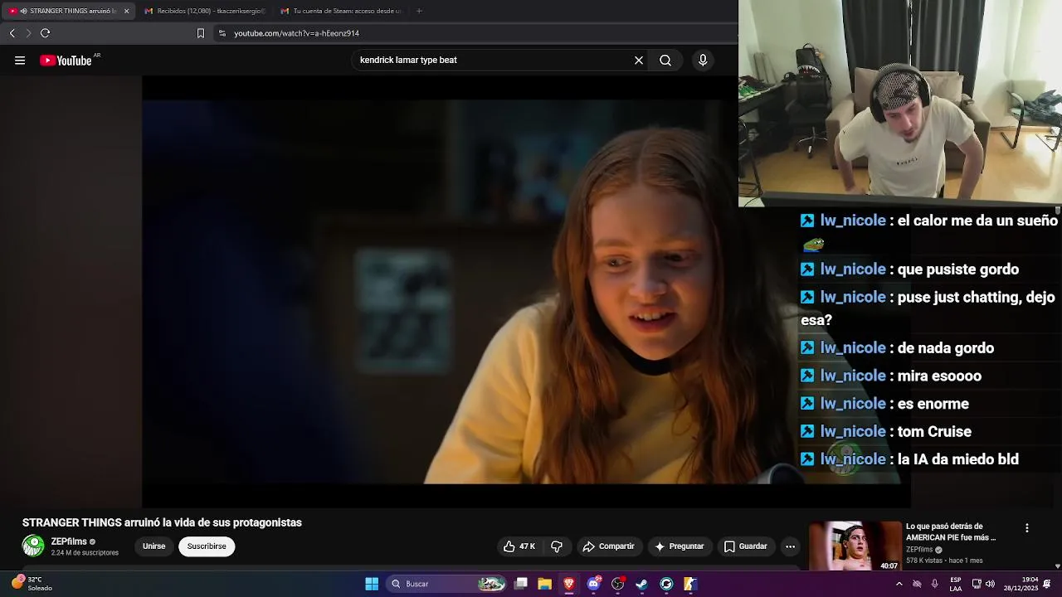Screen dimensions: 1062x597
Task: Click the 'Guardar' save button
Action: [745, 546]
